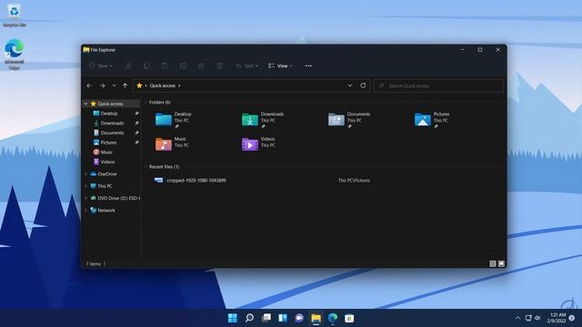Open Chat from the taskbar

299,318
